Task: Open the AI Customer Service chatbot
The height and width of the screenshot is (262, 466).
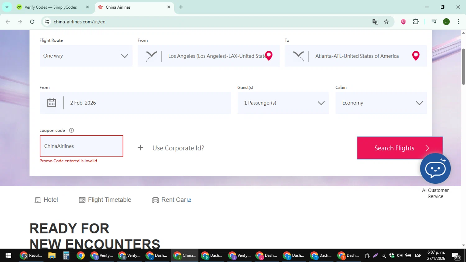Action: point(435,168)
